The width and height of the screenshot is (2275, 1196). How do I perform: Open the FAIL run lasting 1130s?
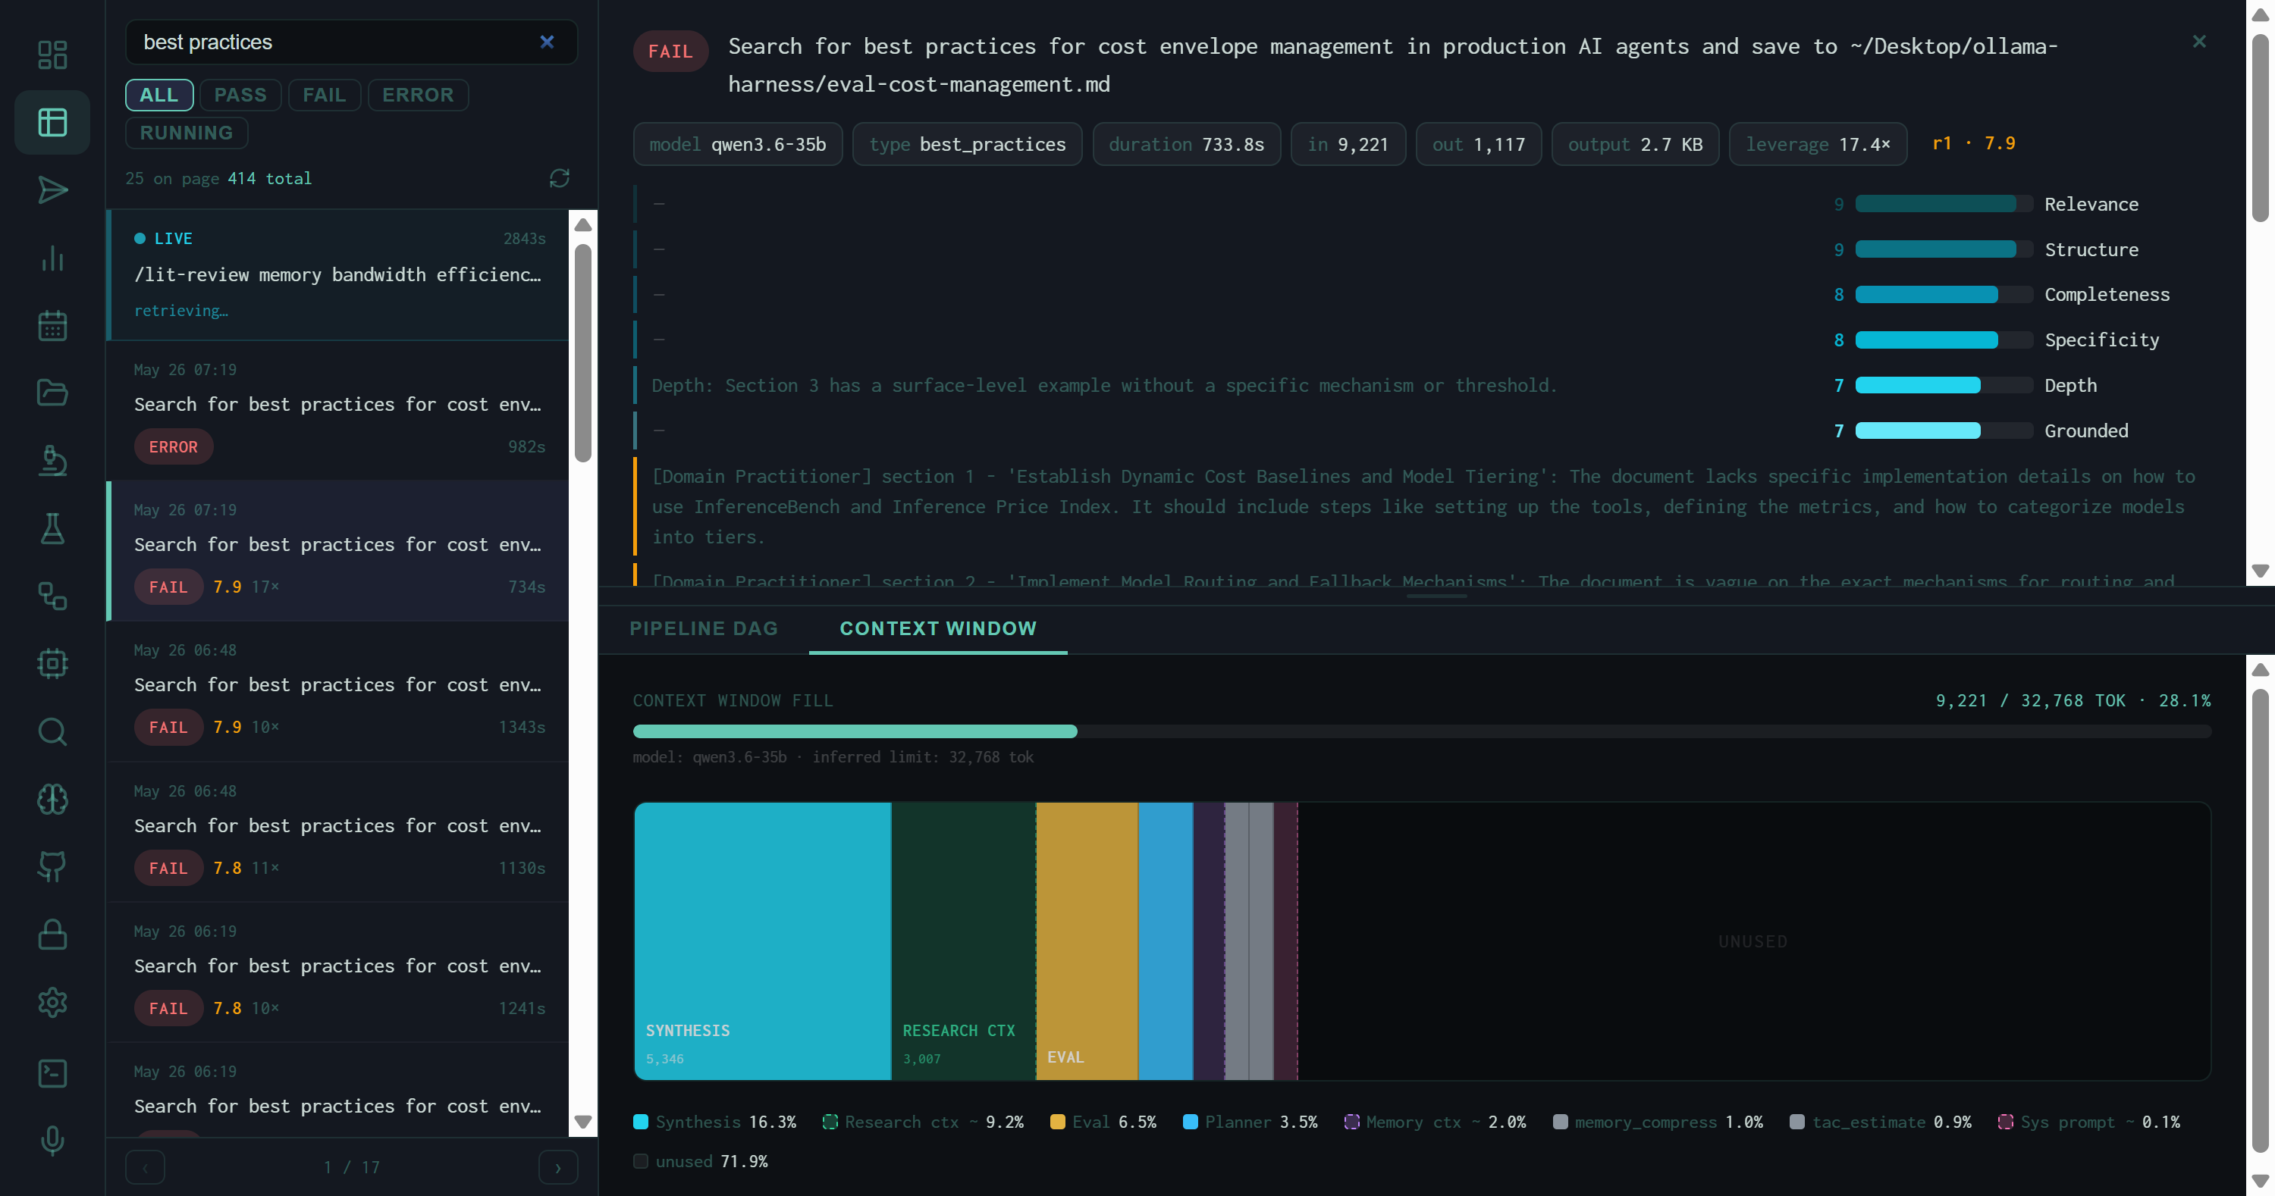[338, 832]
